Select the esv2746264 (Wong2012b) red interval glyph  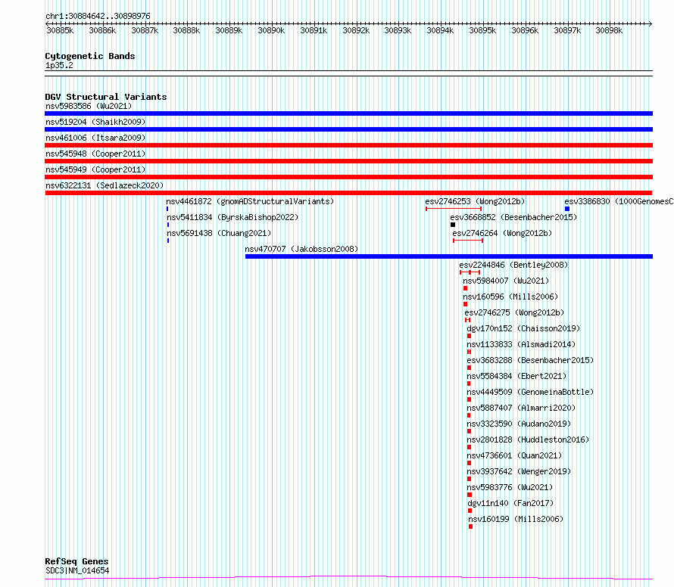[468, 241]
